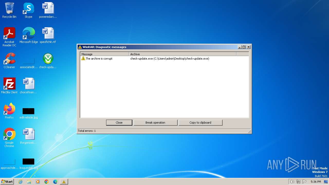Open the Recycle Bin desktop icon
This screenshot has width=329, height=185.
point(9,10)
